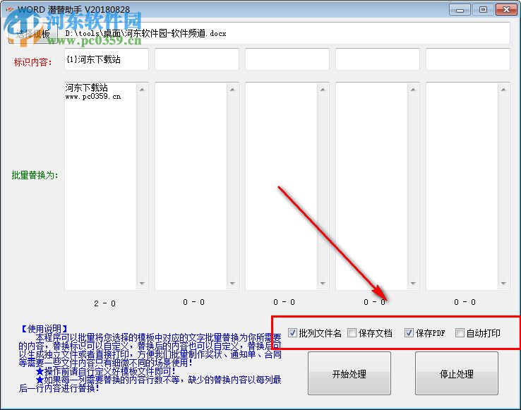The height and width of the screenshot is (410, 521).
Task: Click up arrow of first column scrollbar
Action: coord(142,90)
